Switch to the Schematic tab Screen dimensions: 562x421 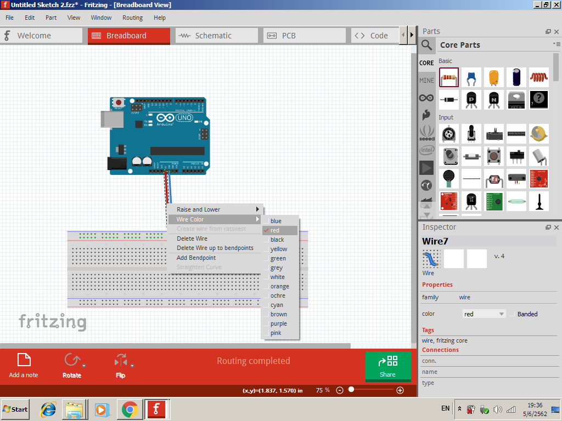(217, 36)
